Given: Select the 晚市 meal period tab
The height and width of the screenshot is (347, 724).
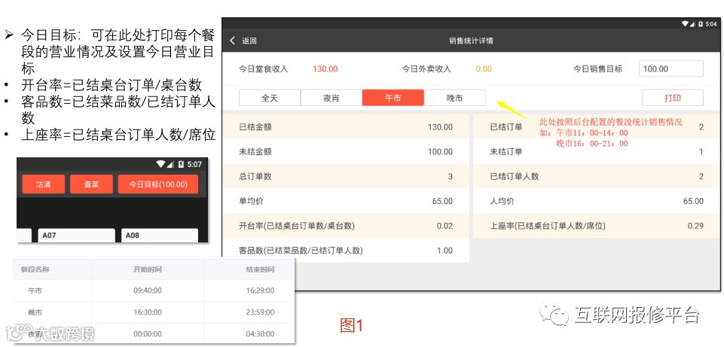Looking at the screenshot, I should pyautogui.click(x=455, y=98).
